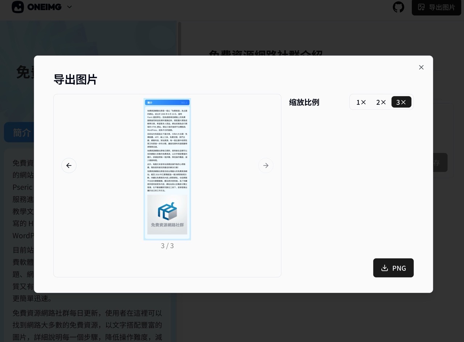
Task: Click the 导出图片 dialog title
Action: coord(75,79)
